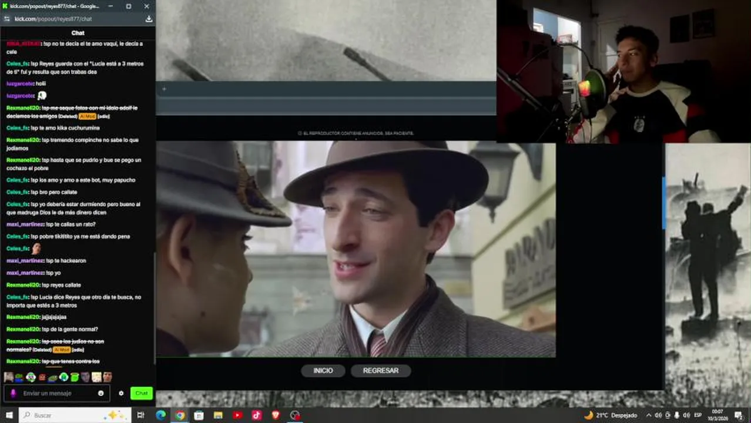Viewport: 751px width, 423px height.
Task: Click the purple identity icon in message box
Action: (14, 393)
